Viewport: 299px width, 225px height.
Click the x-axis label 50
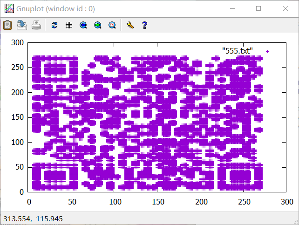pyautogui.click(x=72, y=202)
